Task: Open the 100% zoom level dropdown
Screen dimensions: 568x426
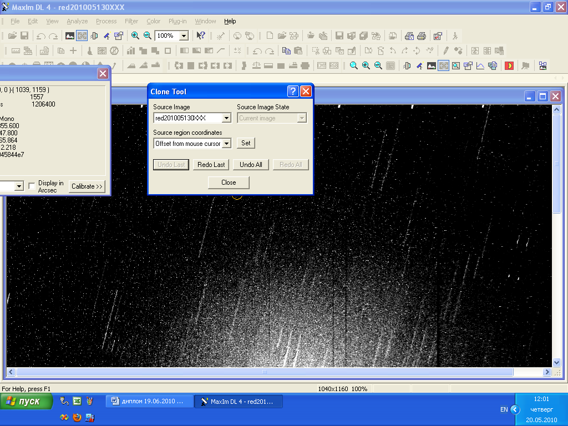Action: (184, 35)
